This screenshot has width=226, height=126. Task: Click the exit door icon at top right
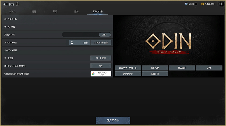[221, 4]
